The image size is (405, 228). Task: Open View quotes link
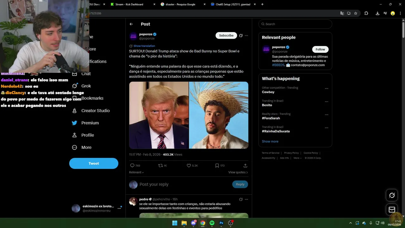[238, 172]
